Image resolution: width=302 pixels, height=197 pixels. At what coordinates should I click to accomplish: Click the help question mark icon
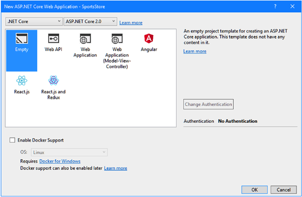click(x=275, y=6)
